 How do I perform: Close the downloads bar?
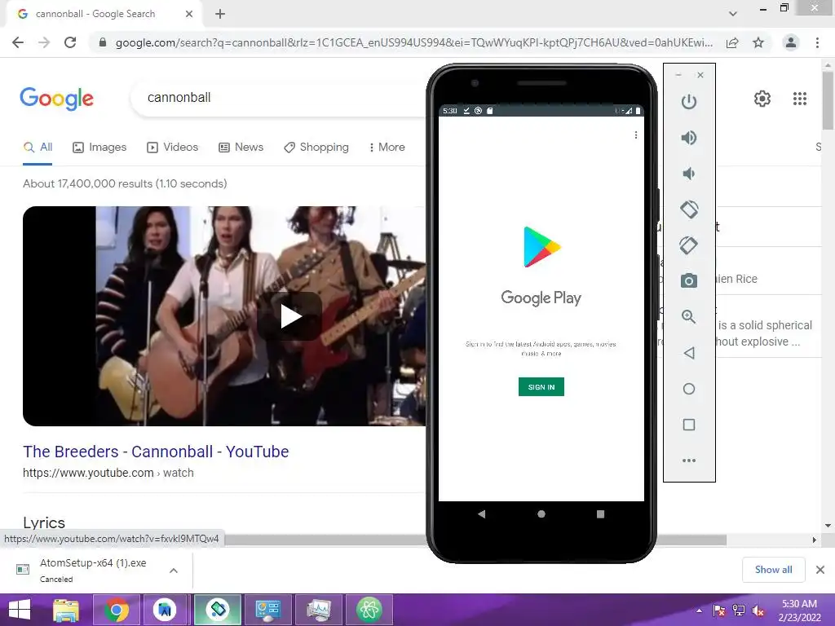tap(820, 570)
